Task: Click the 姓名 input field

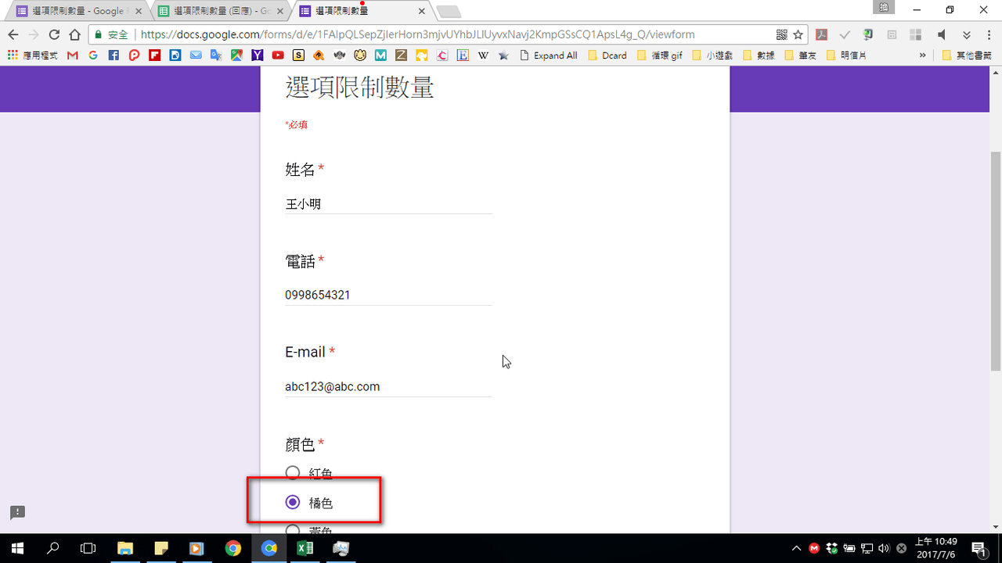Action: (388, 204)
